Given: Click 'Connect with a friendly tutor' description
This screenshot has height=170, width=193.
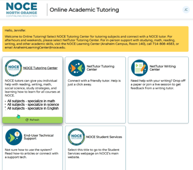Looking at the screenshot, I should (x=94, y=82).
